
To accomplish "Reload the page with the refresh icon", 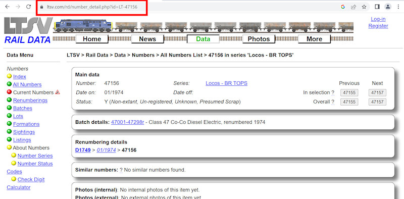I will [x=29, y=7].
